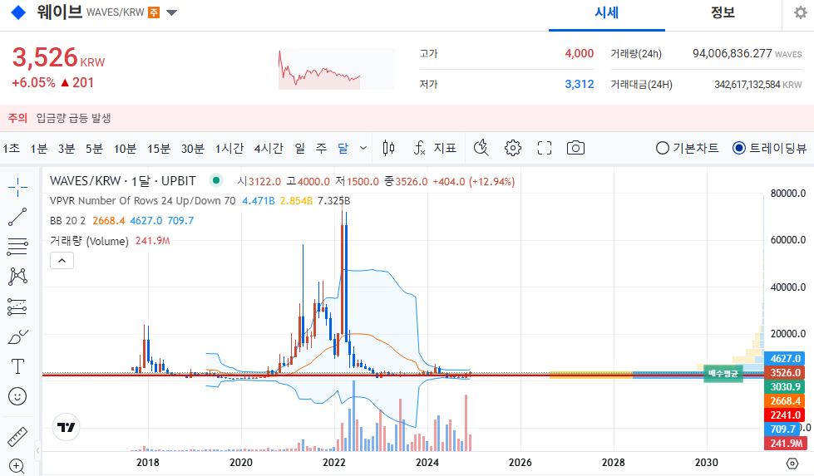
Task: Open the fx indicators menu
Action: [419, 149]
